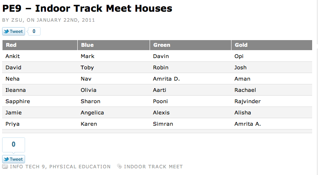Click the post title PE9 Indoor Track Meet Houses
318x175 pixels.
coord(87,8)
